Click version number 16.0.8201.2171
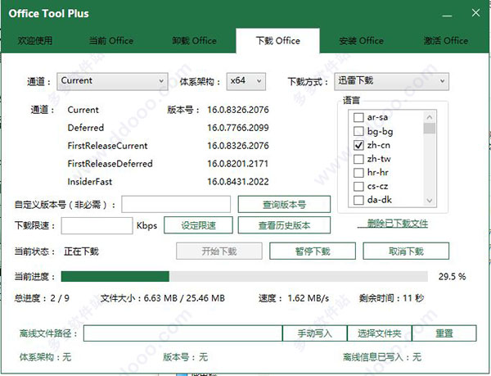491x376 pixels. [238, 164]
